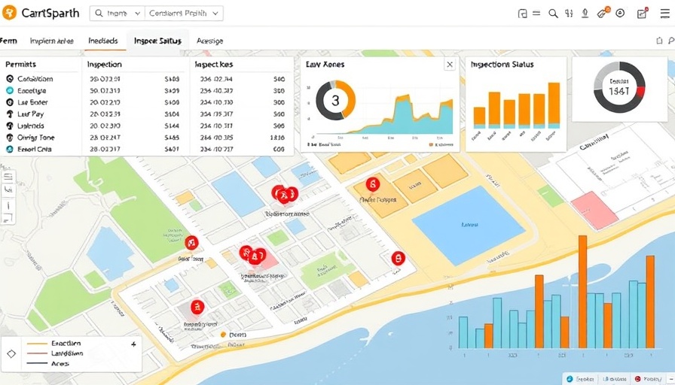Click the clipboard icon right of the tabs
The width and height of the screenshot is (675, 385).
pos(659,41)
